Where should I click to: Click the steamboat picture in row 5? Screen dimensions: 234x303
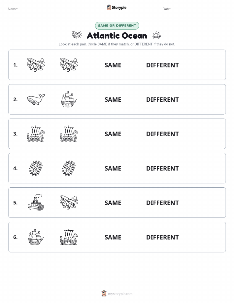(36, 203)
